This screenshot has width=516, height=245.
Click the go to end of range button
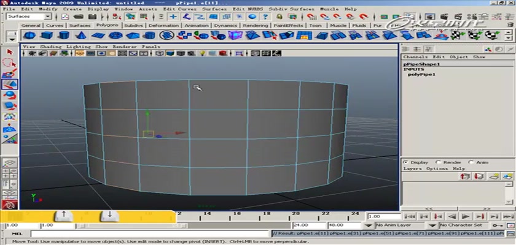(508, 216)
